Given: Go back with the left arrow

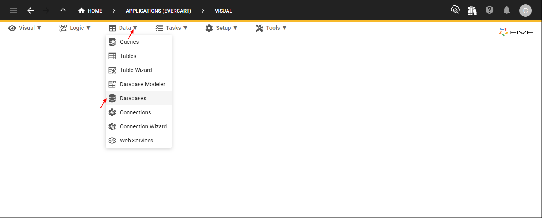Looking at the screenshot, I should 31,11.
